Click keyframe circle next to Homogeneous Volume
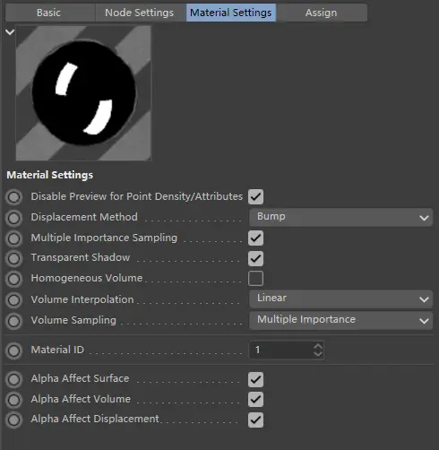Screen dimensions: 439x450 pos(13,279)
